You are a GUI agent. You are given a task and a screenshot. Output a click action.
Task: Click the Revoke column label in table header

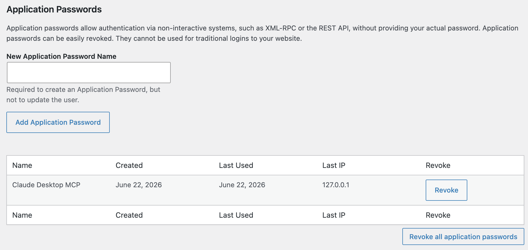pos(438,165)
